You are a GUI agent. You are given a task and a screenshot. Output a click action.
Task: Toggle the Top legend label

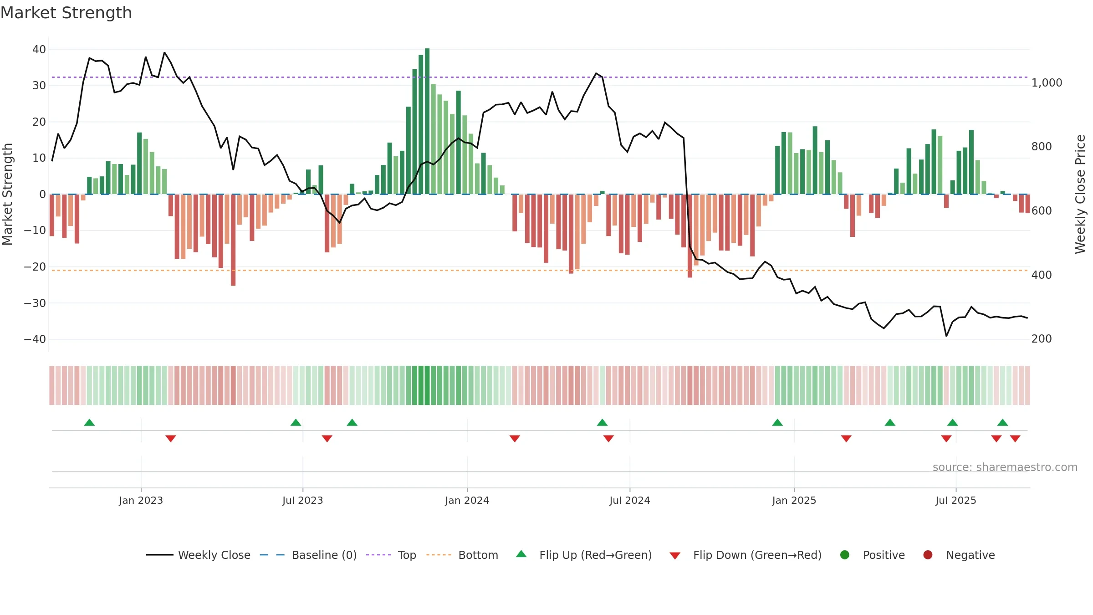click(407, 555)
